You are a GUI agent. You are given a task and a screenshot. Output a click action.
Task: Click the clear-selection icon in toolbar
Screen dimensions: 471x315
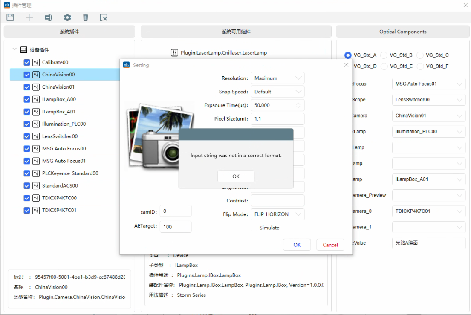point(104,17)
